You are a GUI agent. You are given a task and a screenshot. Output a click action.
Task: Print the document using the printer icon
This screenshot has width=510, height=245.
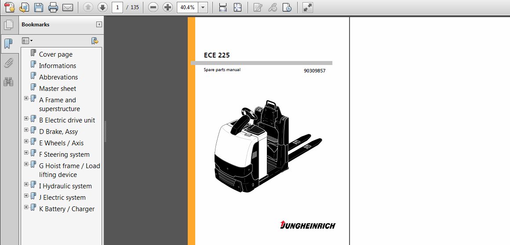click(53, 7)
